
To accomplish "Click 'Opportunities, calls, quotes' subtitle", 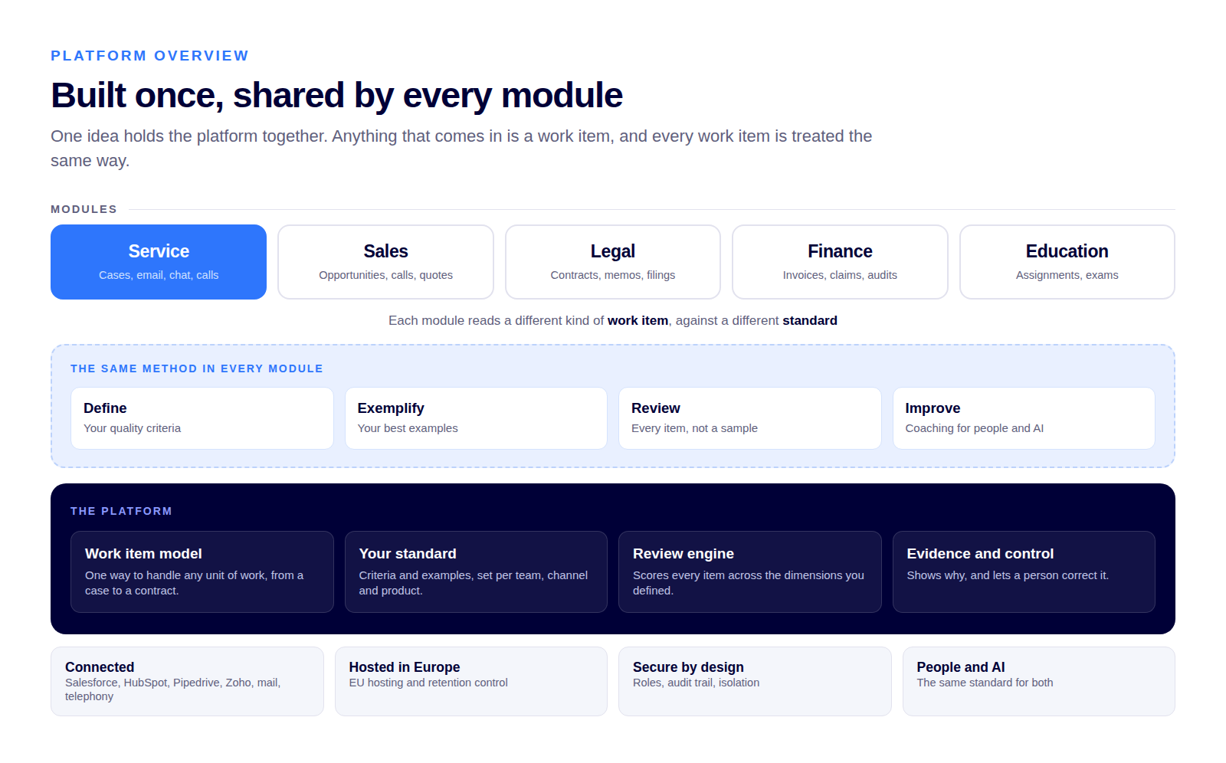I will (385, 275).
